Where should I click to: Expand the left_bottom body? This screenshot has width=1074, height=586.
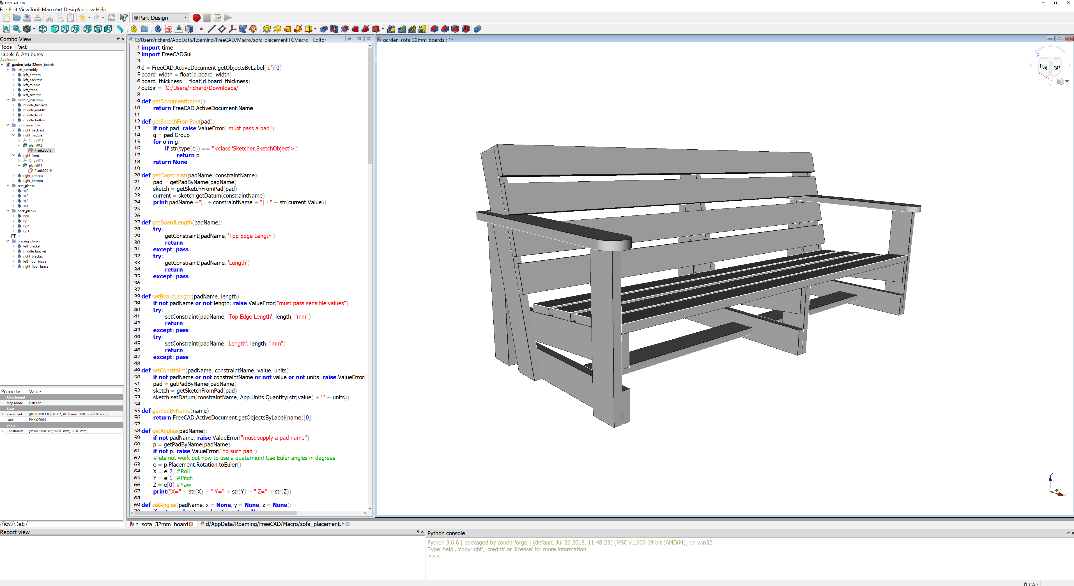(x=13, y=75)
